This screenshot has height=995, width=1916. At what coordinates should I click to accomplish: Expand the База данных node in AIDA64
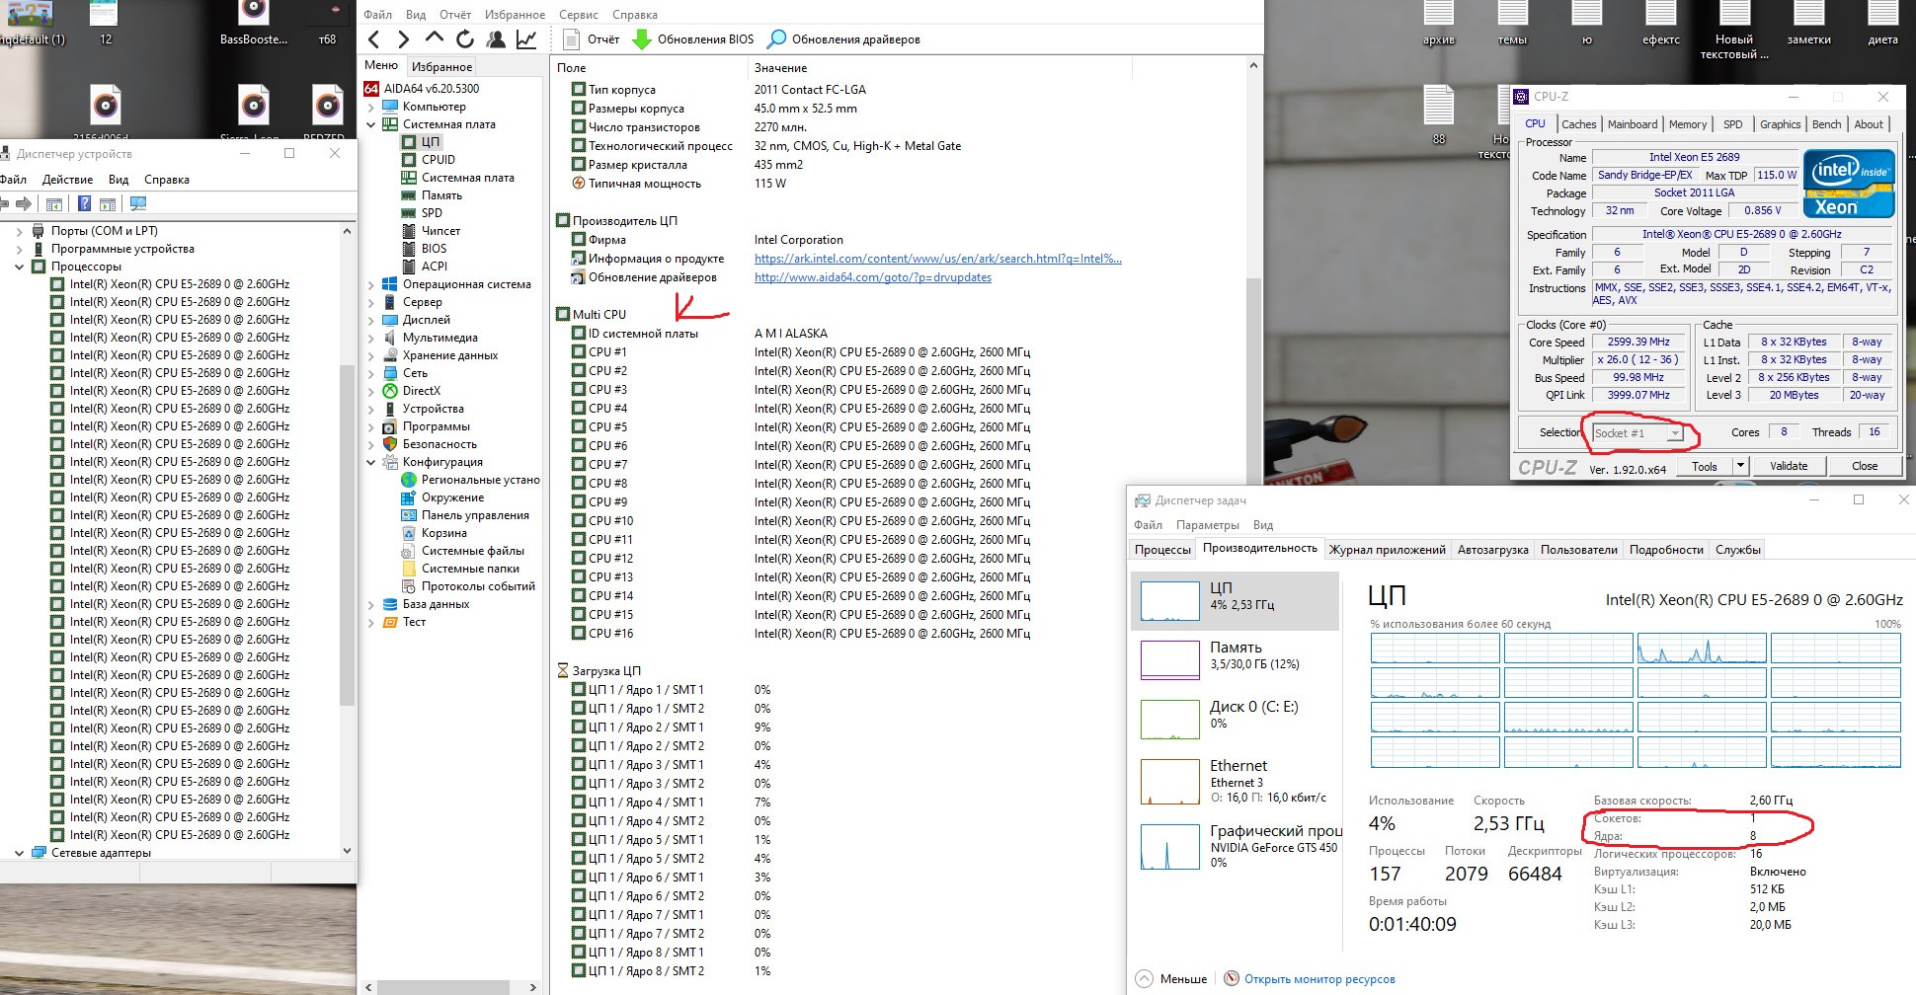(371, 604)
